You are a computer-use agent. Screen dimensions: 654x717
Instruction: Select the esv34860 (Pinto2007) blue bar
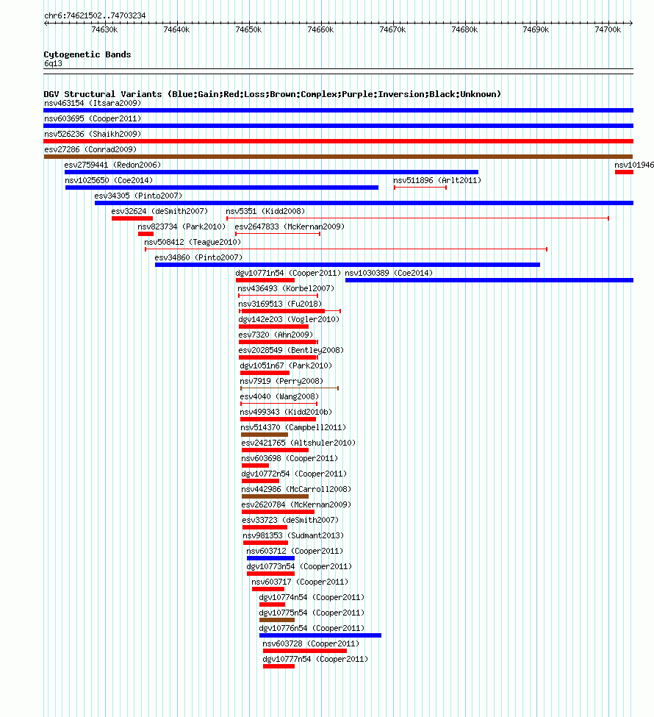(348, 265)
